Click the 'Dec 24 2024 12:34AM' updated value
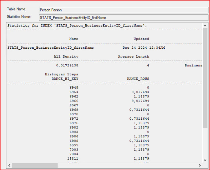 click(x=144, y=48)
